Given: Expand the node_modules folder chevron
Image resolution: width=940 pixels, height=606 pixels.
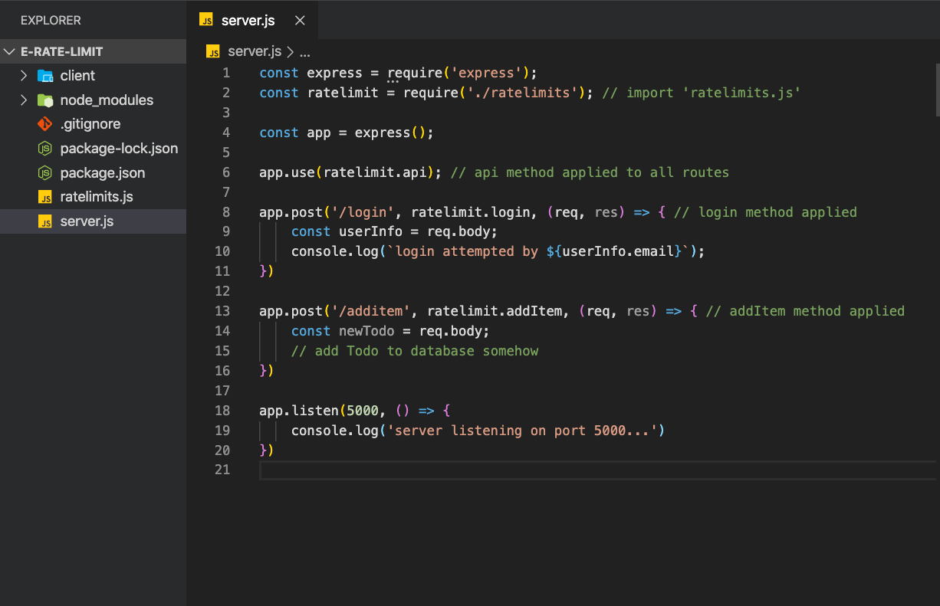Looking at the screenshot, I should point(24,100).
